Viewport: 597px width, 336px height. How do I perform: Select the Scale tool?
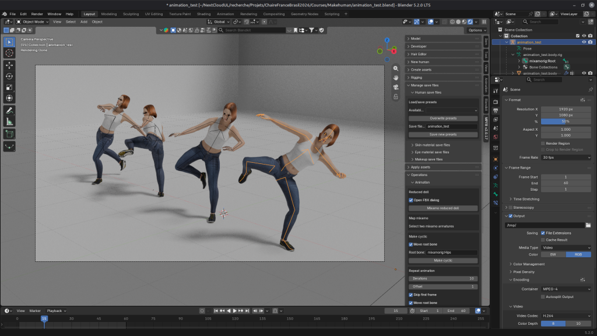coord(9,87)
